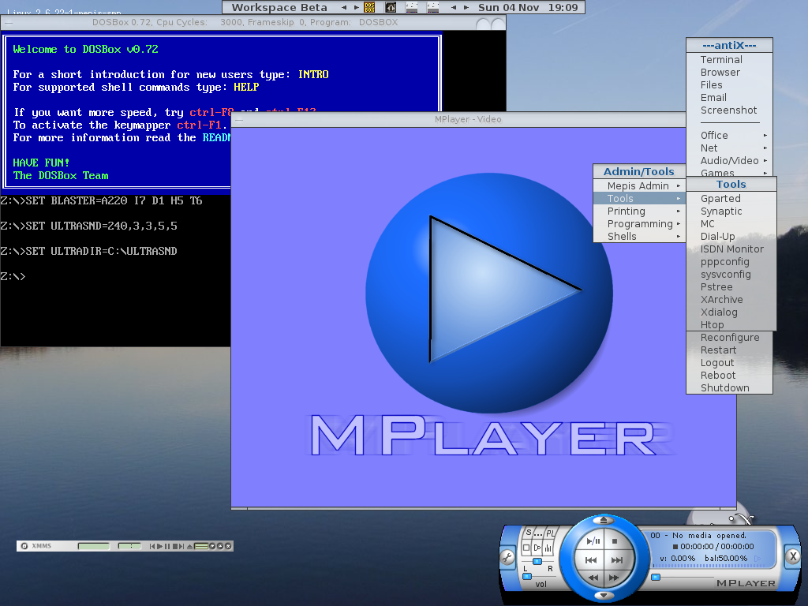
Task: Open MPlayer playlist PL button
Action: [551, 534]
